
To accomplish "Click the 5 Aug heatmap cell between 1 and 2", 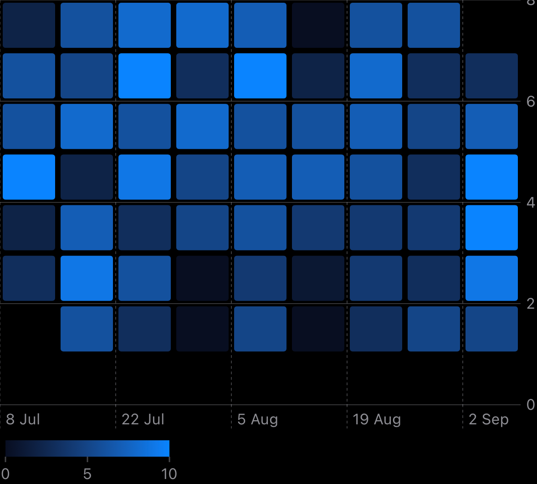I will (260, 329).
